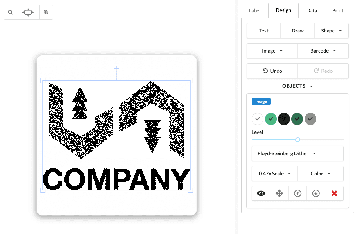This screenshot has height=234, width=356.
Task: Expand the Barcode dropdown
Action: coord(323,51)
